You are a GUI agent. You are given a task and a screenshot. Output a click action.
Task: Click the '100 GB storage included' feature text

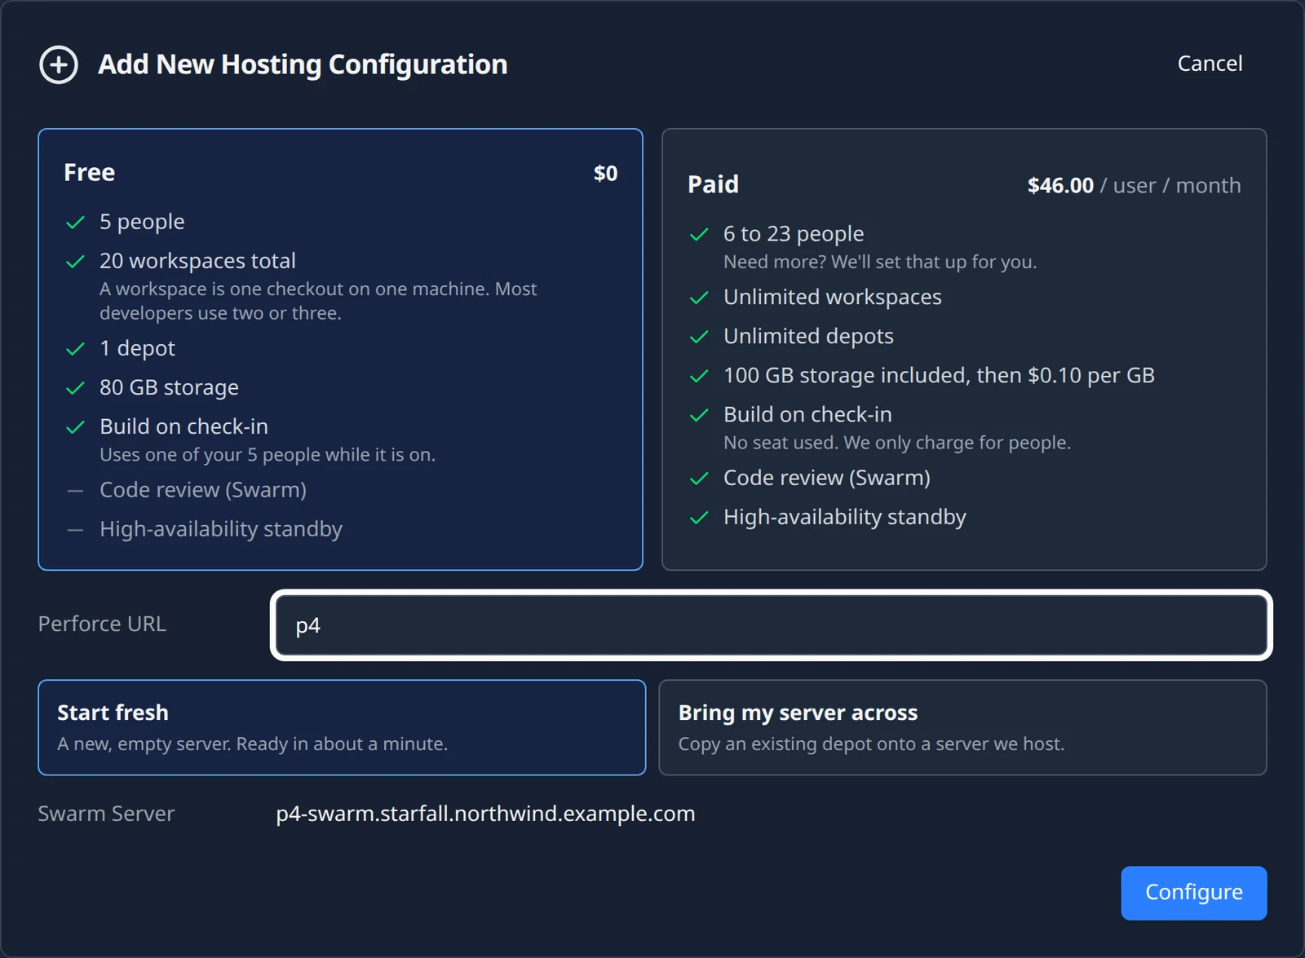pyautogui.click(x=939, y=375)
